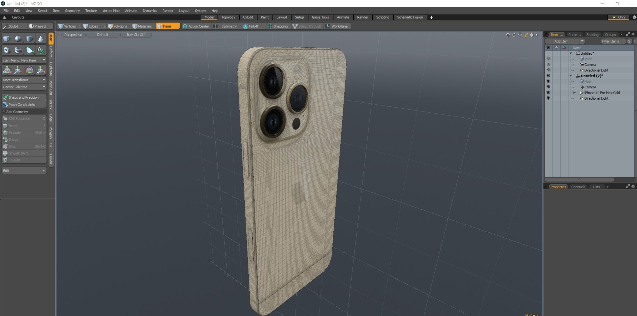Click the Perspective view button

coord(73,35)
